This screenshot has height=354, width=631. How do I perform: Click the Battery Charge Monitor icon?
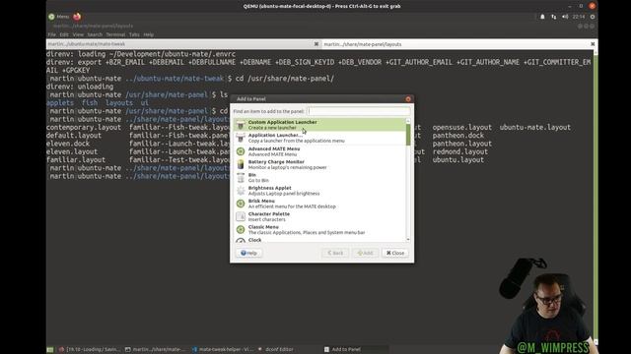241,164
